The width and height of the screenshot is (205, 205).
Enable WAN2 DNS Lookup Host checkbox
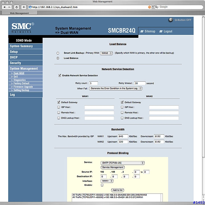click(122, 118)
